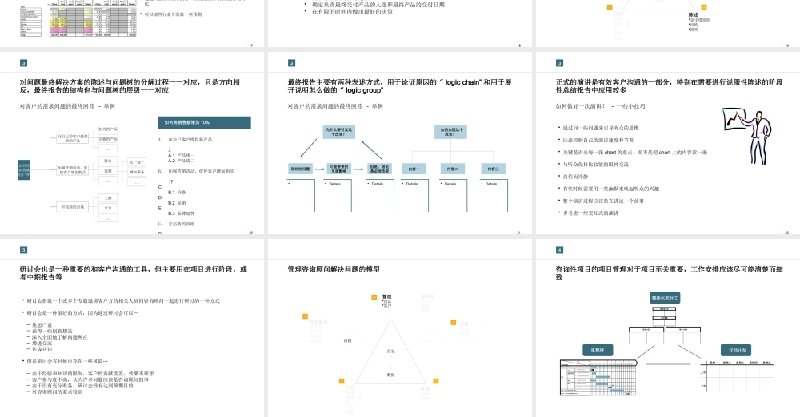The width and height of the screenshot is (800, 417).
Task: Click bullet 多考虑一些交互式的演讲
Action: tap(590, 213)
